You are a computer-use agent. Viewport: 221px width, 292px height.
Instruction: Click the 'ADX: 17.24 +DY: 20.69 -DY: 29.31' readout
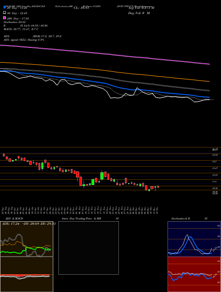click(29, 224)
